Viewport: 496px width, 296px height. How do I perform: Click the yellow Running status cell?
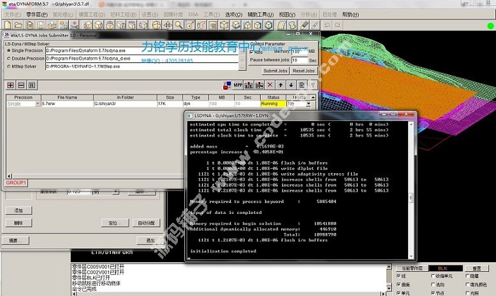point(273,104)
